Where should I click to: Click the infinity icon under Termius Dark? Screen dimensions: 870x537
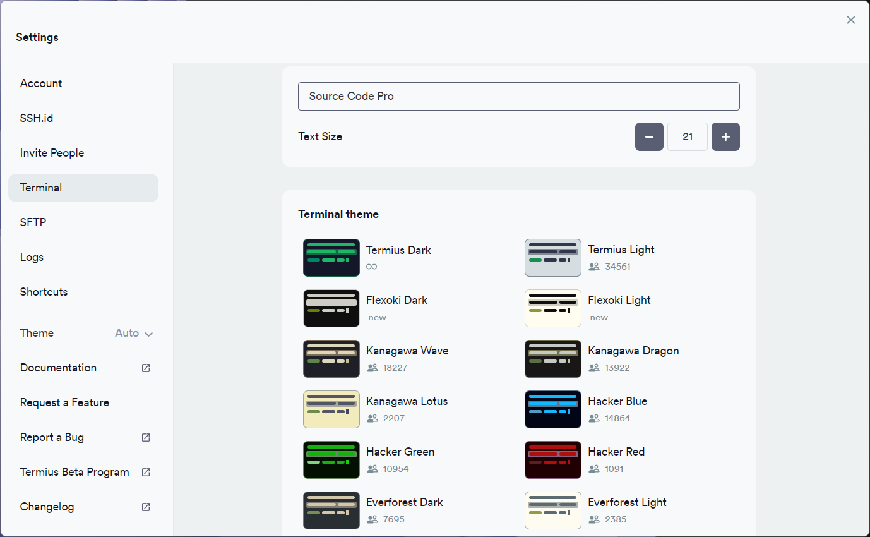coord(372,267)
